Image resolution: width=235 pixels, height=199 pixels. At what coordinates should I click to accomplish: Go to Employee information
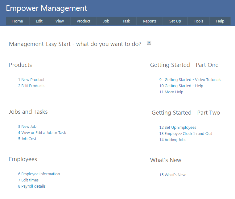point(39,174)
